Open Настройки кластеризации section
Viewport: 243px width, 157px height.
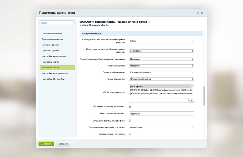pyautogui.click(x=54, y=73)
